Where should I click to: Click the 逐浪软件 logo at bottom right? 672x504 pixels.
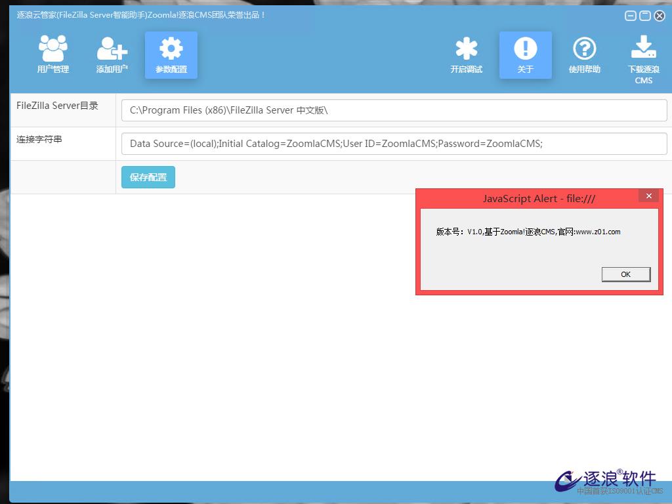click(x=610, y=482)
